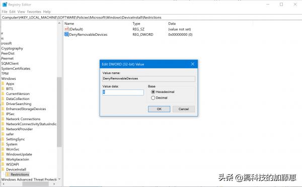Click the WcmSvc folder icon
Viewport: 302px width, 187px height.
3,149
